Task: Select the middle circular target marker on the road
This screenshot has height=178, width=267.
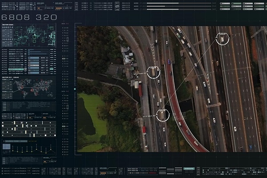Action: pyautogui.click(x=153, y=72)
